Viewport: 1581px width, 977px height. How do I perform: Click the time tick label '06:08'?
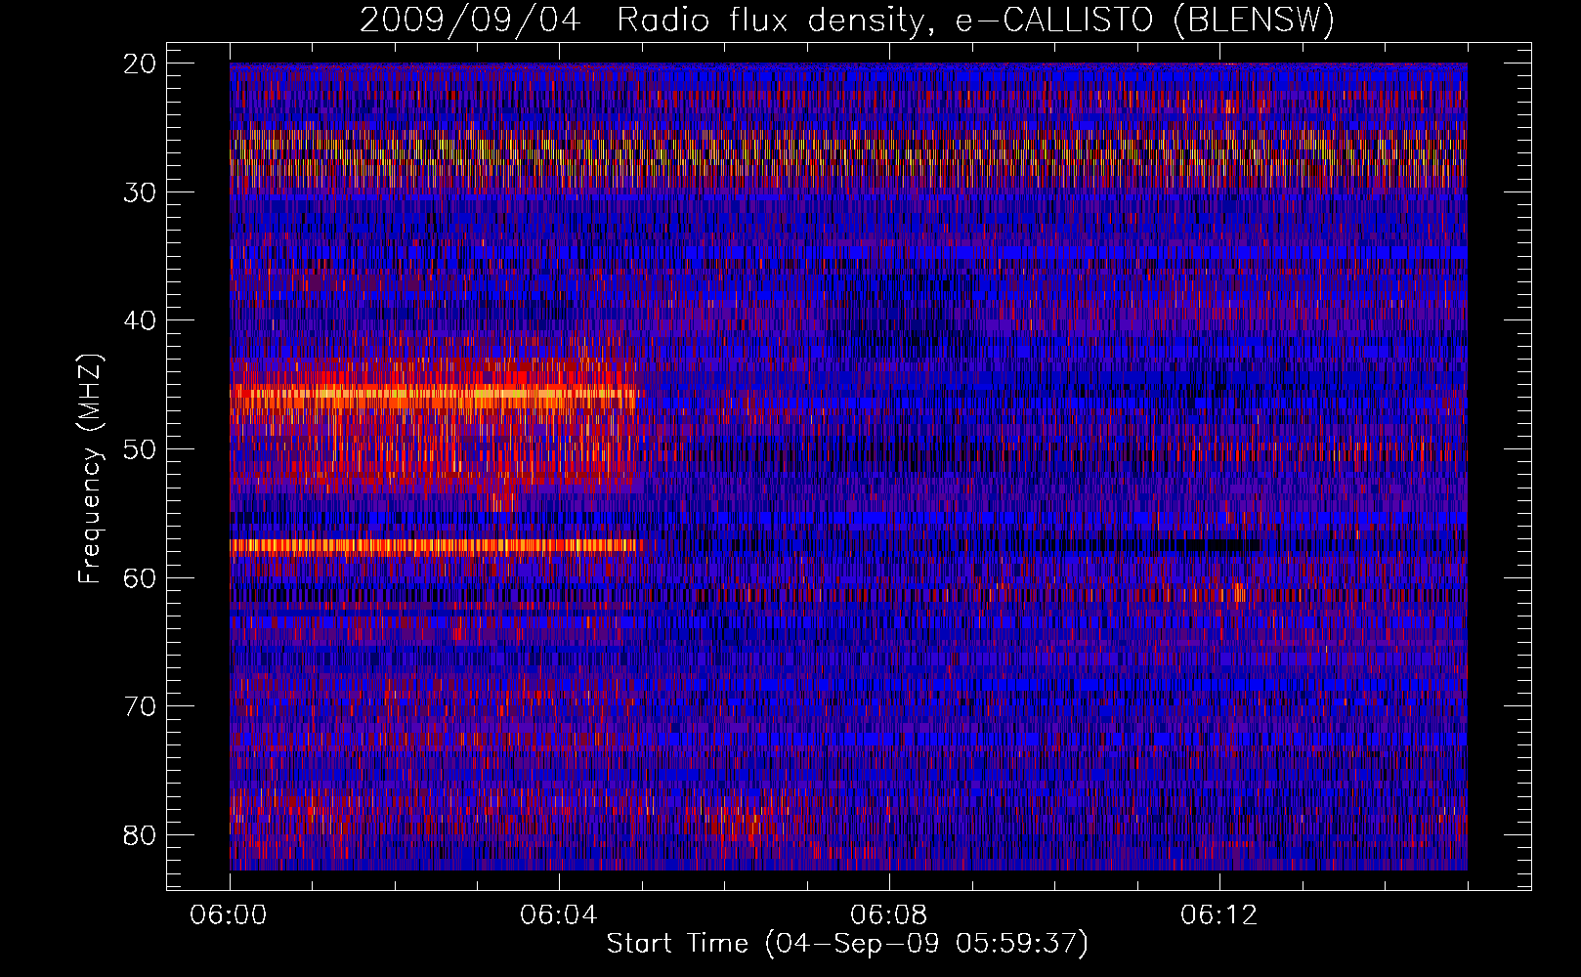click(889, 915)
